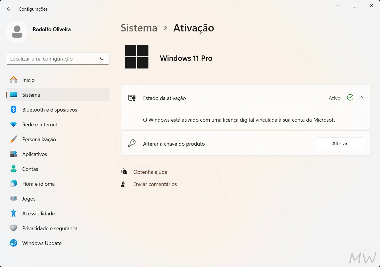Click the Localizar uma configuração search field
Viewport: 380px width, 267px height.
point(53,58)
